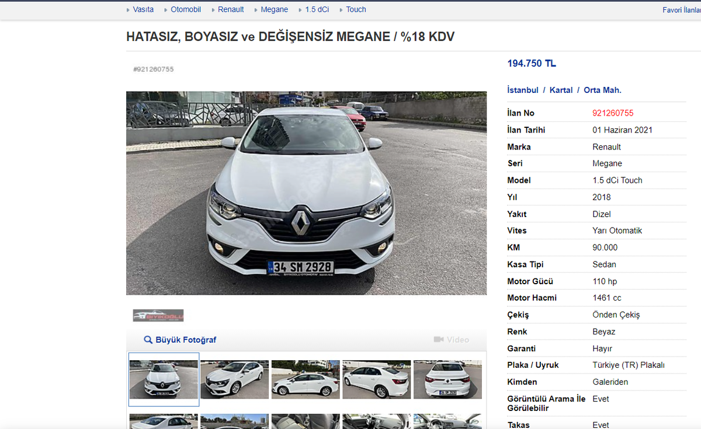Click the Çekiş value Önden Çekiş
Image resolution: width=701 pixels, height=429 pixels.
pos(616,315)
